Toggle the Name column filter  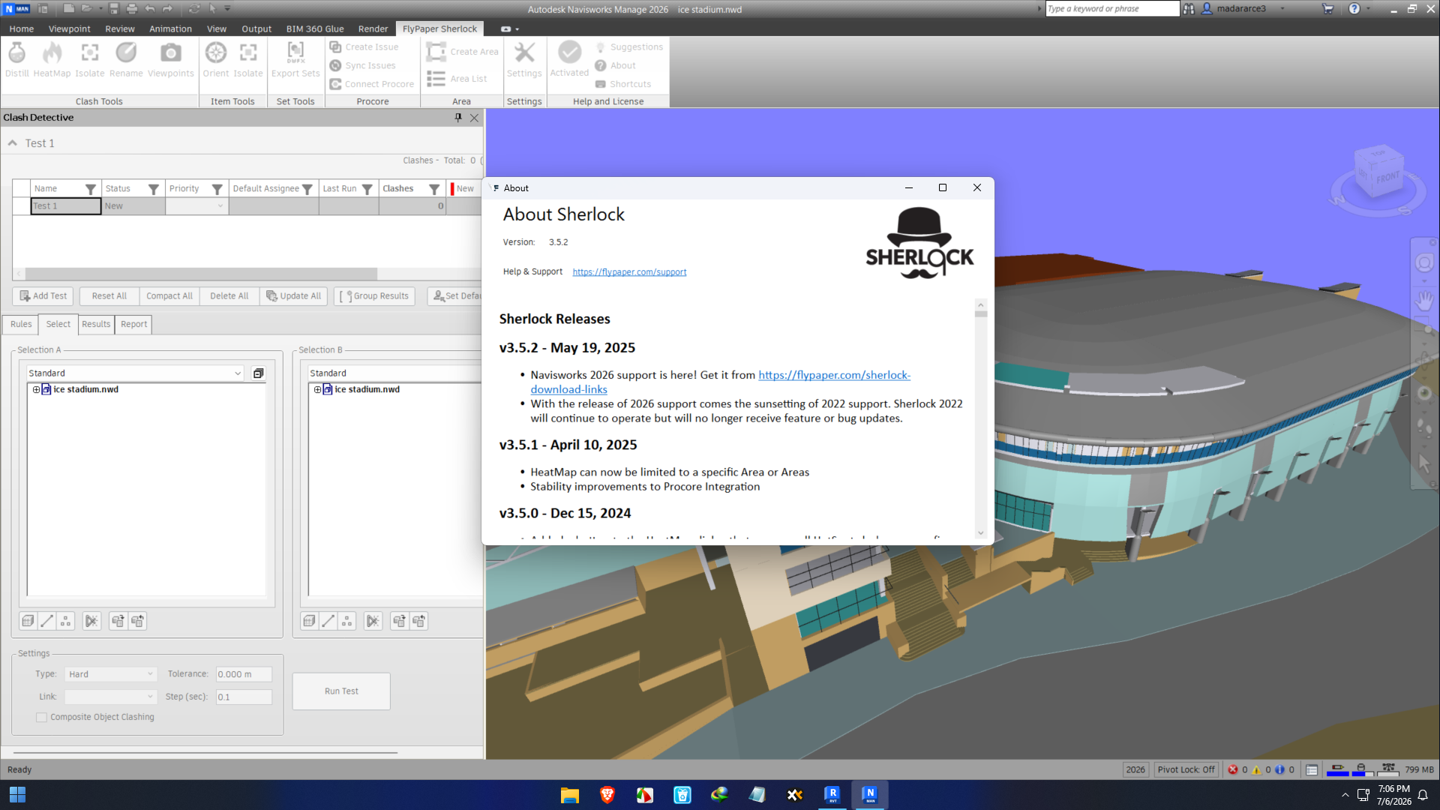90,189
